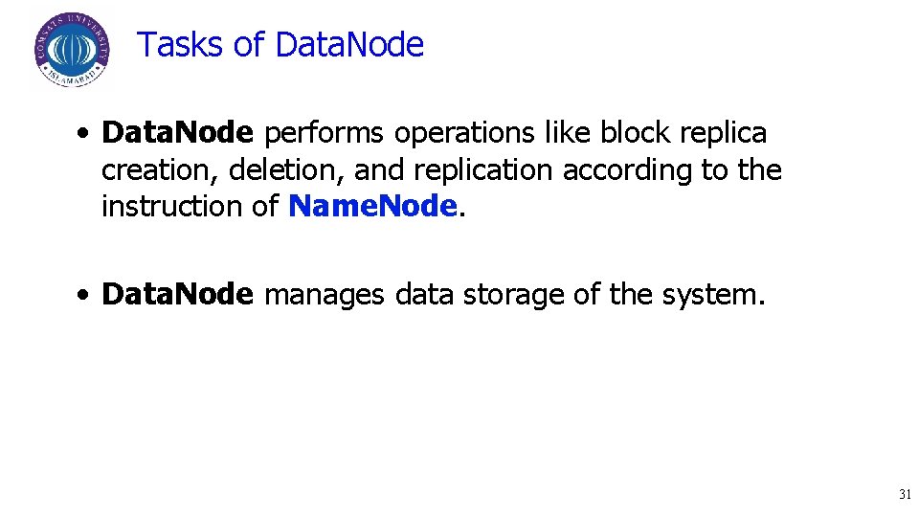Click the word replication
This screenshot has width=919, height=517.
pos(482,171)
